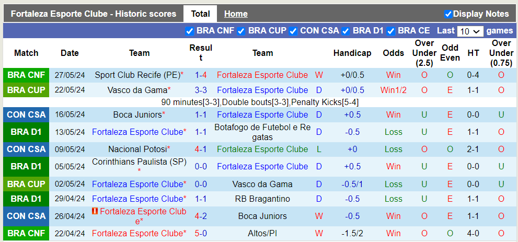Switch to the Total tab
Screen dimensions: 518x242
[x=200, y=14]
